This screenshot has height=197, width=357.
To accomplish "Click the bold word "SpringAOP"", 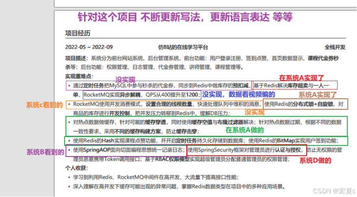I will point(97,150).
